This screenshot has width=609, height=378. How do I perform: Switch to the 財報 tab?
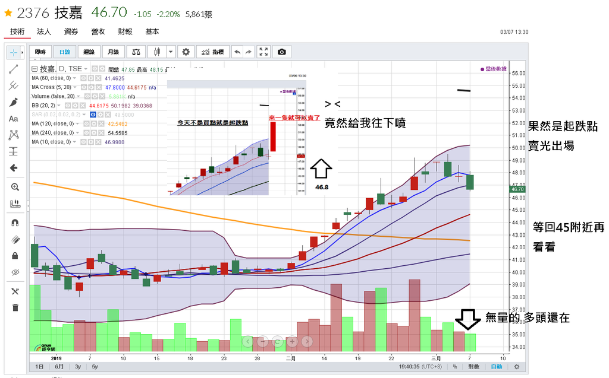pos(125,32)
